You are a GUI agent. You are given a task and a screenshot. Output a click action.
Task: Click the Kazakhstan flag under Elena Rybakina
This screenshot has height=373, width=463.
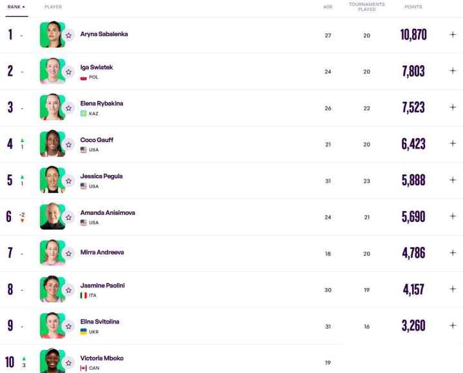click(84, 113)
